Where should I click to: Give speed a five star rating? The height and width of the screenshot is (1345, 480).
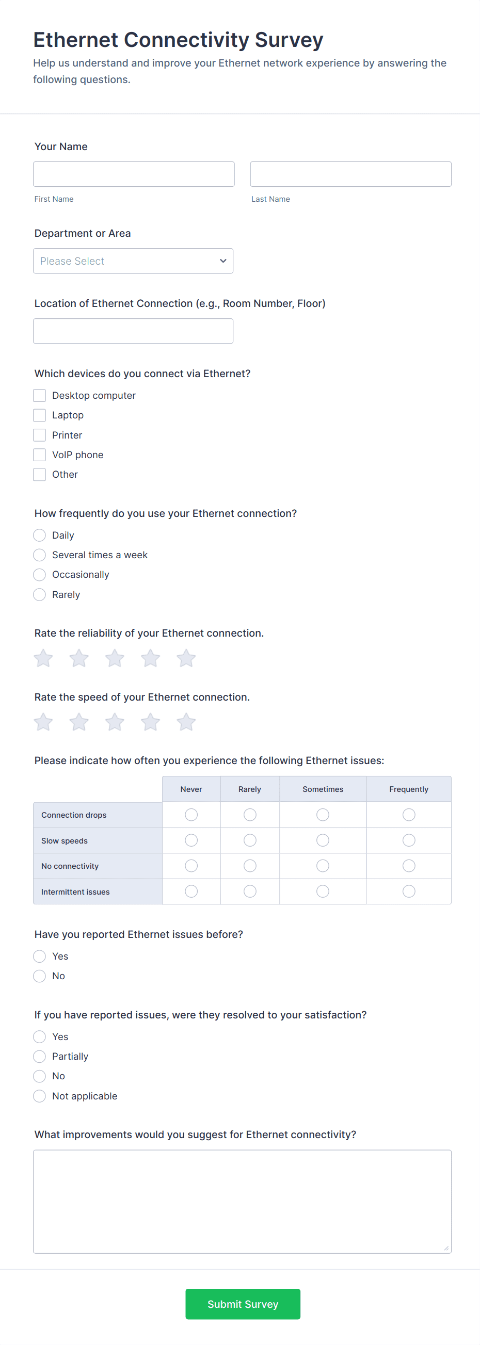pyautogui.click(x=186, y=723)
